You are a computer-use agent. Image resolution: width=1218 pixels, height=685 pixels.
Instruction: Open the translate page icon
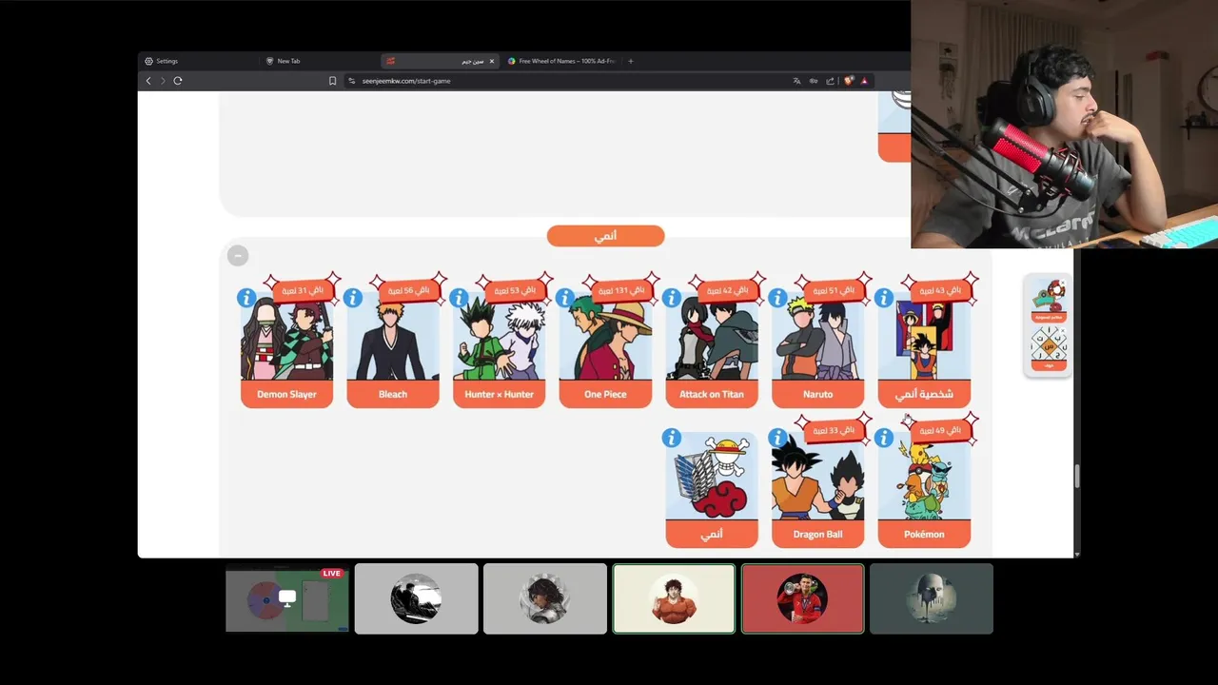coord(796,81)
